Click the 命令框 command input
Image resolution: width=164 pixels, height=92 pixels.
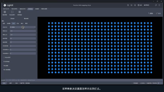pos(84,80)
